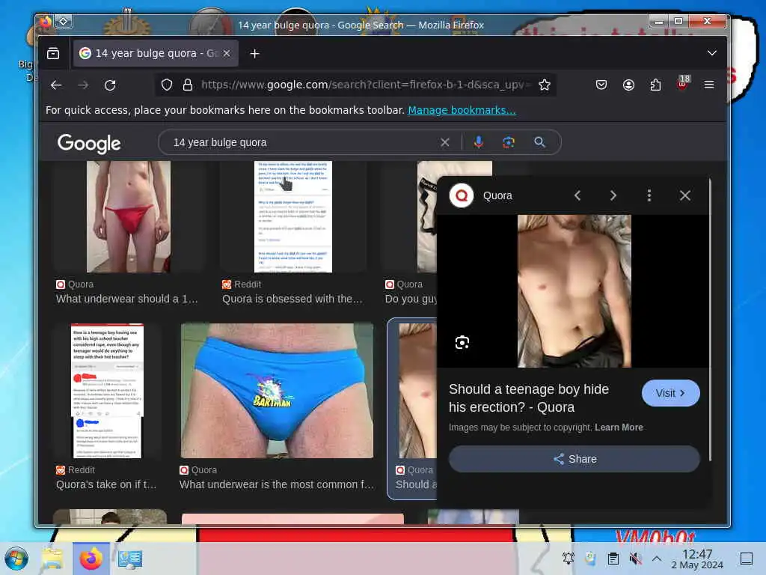Image resolution: width=766 pixels, height=575 pixels.
Task: Go to Google homepage via logo
Action: pyautogui.click(x=89, y=143)
